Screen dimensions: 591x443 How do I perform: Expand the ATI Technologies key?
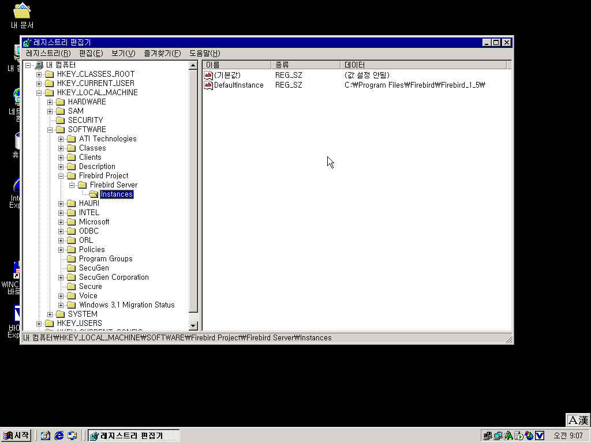pyautogui.click(x=61, y=139)
